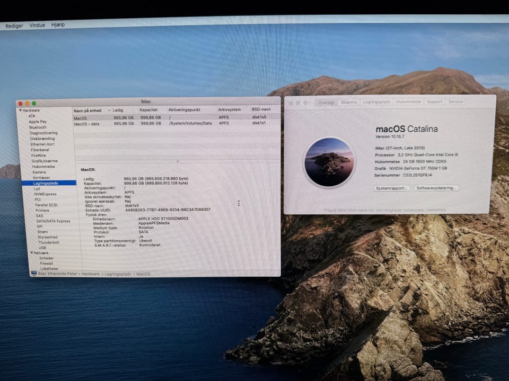Click the macOS Catalina island icon

pos(329,162)
